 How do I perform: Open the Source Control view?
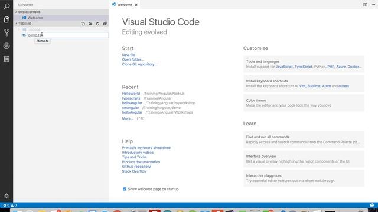click(6, 32)
